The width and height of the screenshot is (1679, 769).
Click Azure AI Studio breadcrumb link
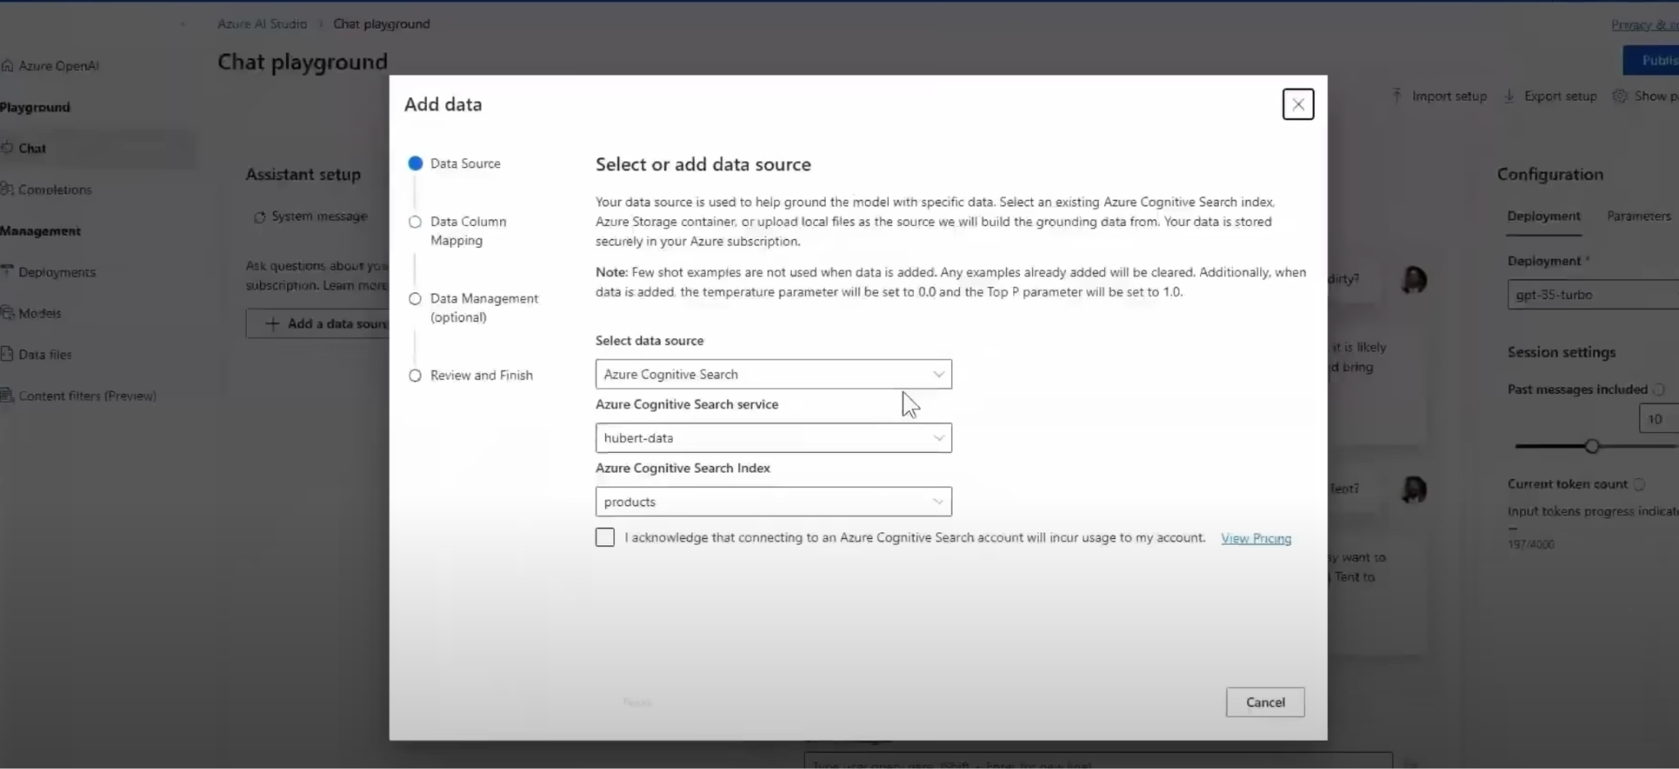(262, 24)
